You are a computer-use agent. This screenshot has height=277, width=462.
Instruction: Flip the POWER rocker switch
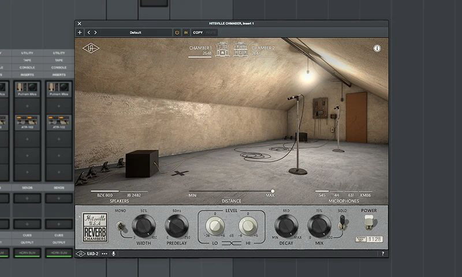(x=368, y=223)
